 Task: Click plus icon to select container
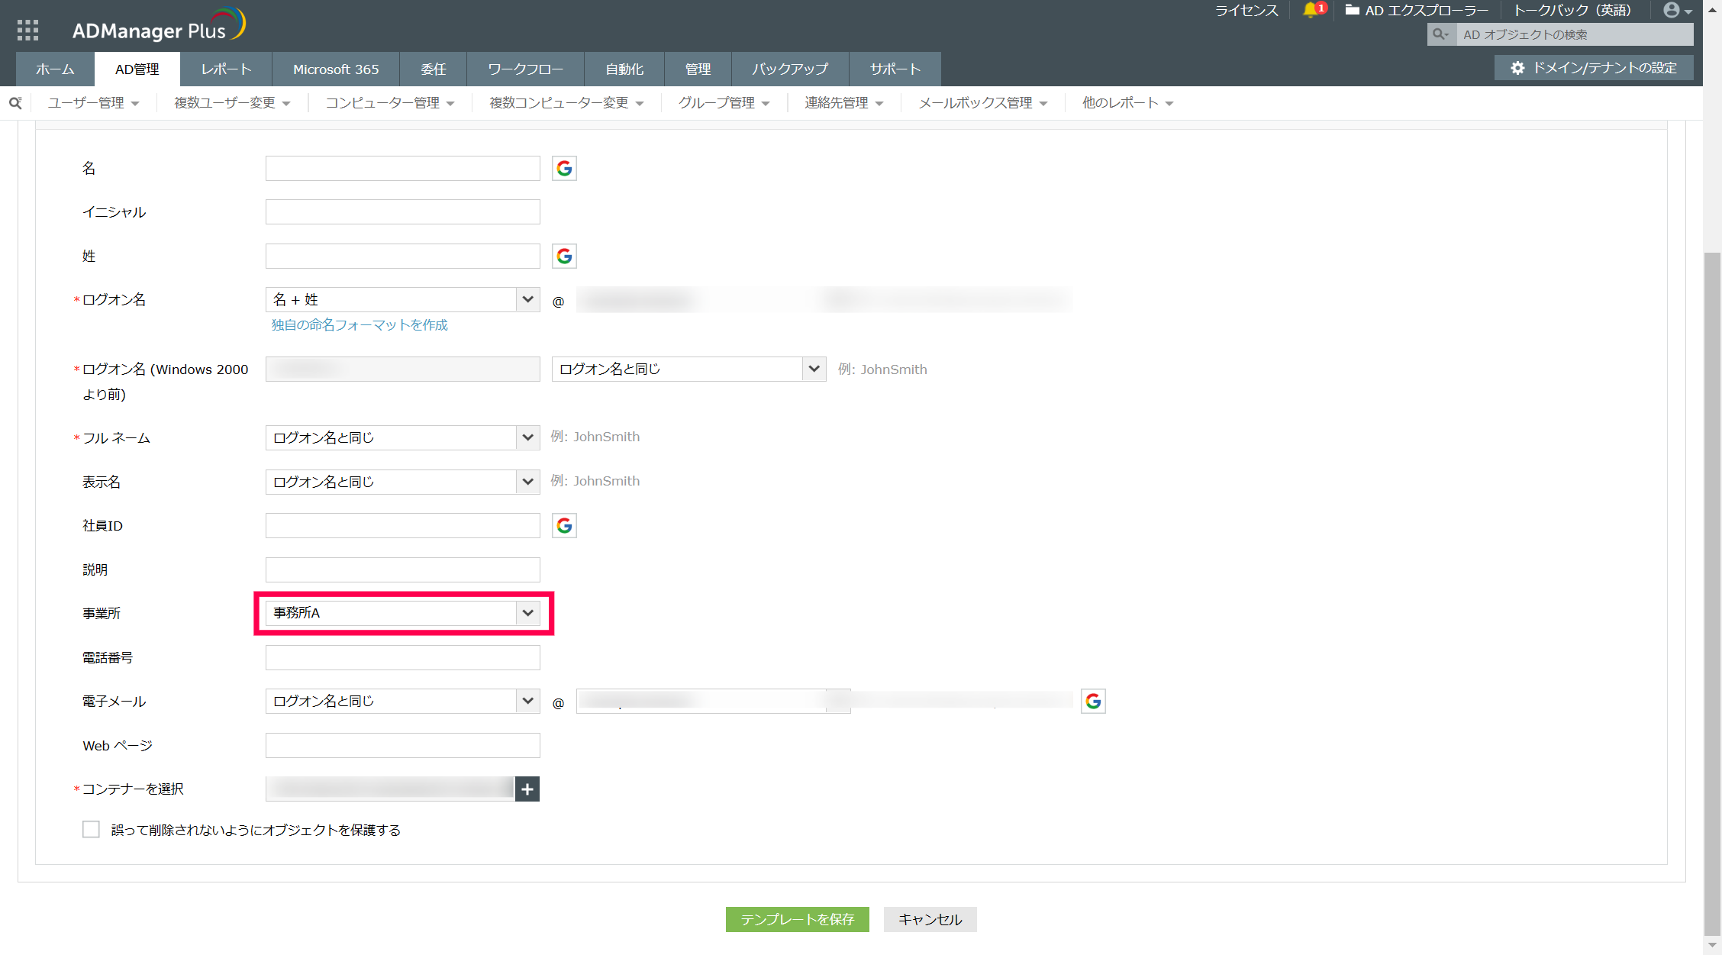tap(527, 789)
